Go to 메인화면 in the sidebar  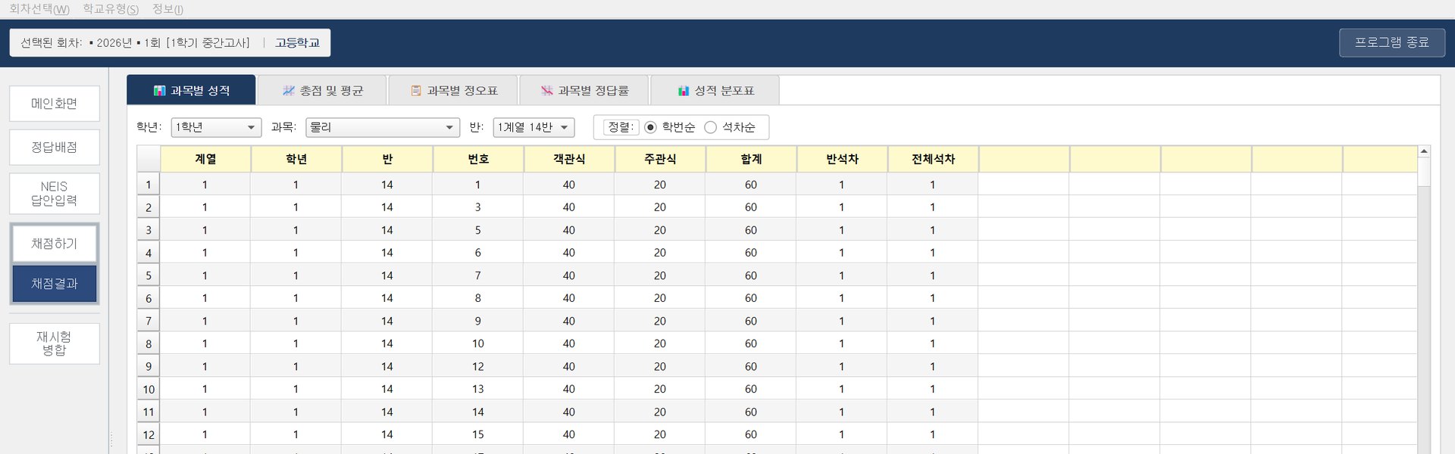pos(55,104)
